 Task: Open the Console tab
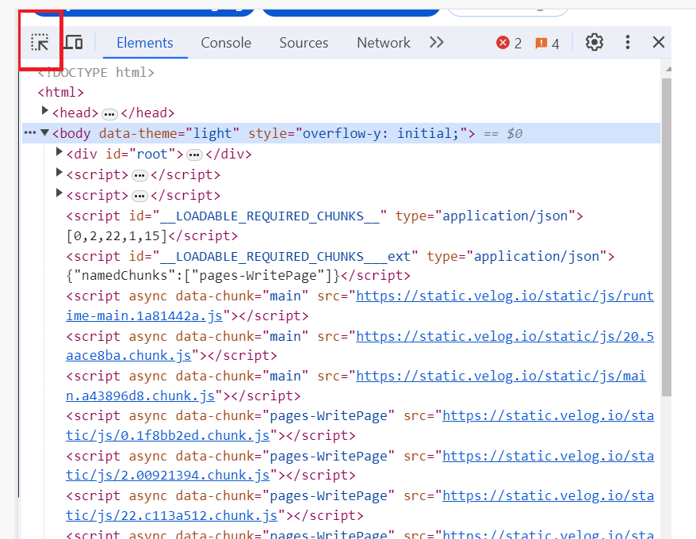click(226, 43)
